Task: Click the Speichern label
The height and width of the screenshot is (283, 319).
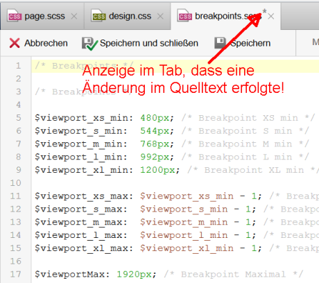Action: [250, 43]
